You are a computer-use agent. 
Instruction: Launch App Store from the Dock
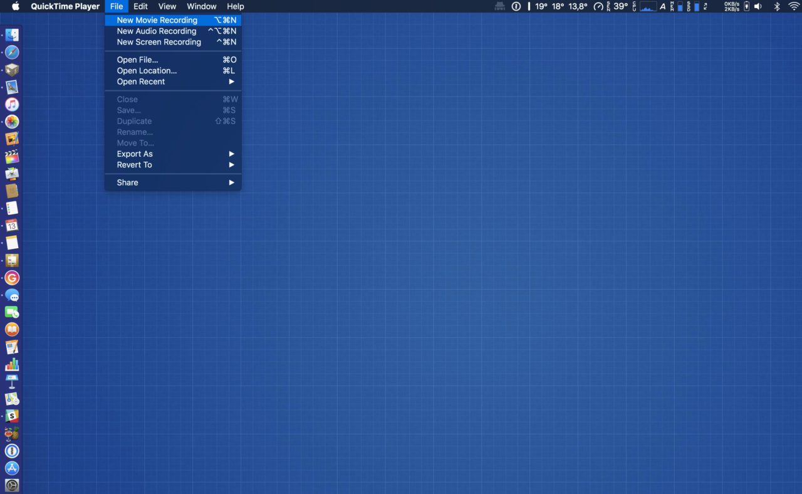(12, 468)
